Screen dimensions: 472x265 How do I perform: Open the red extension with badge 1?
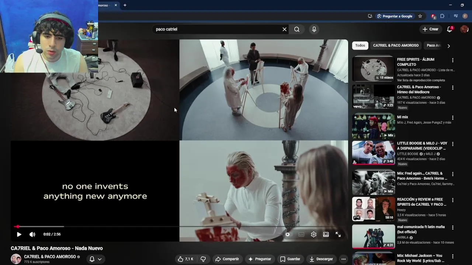pyautogui.click(x=433, y=16)
